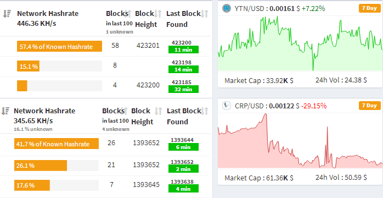Click the YTN green price chart area
Image resolution: width=383 pixels, height=198 pixels.
point(300,43)
